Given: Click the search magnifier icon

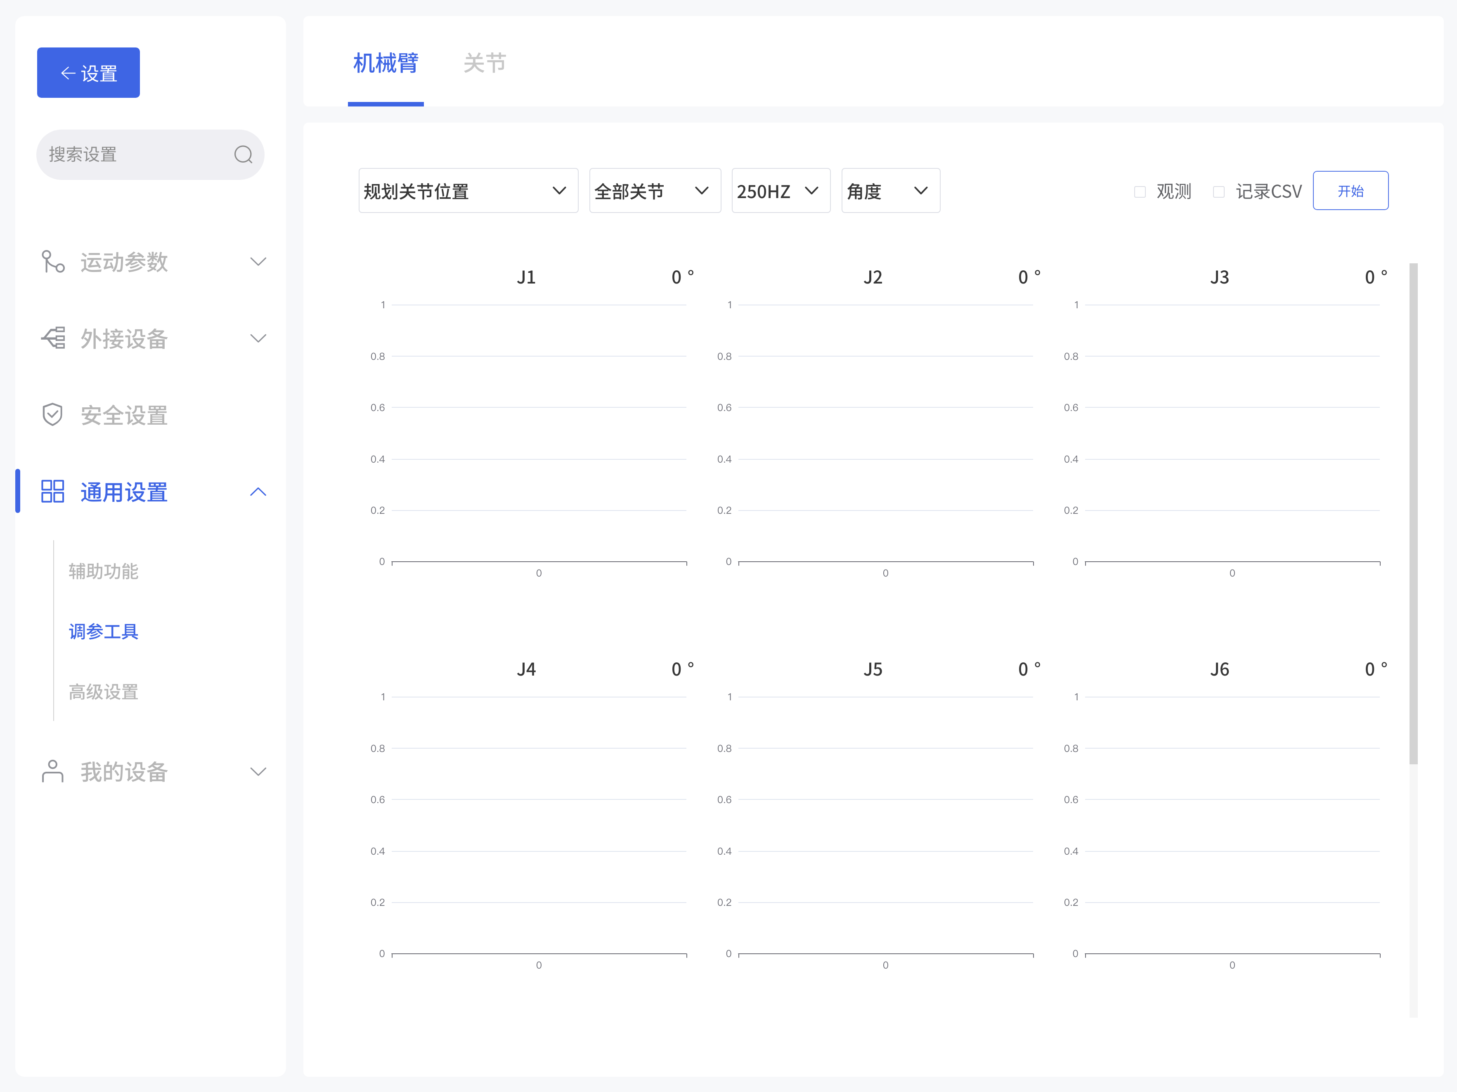Looking at the screenshot, I should (x=242, y=154).
